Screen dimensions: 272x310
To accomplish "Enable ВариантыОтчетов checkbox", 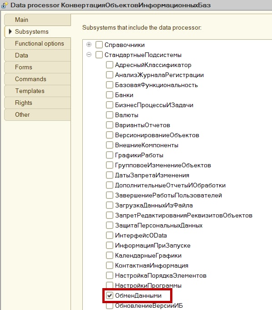I will (110, 125).
